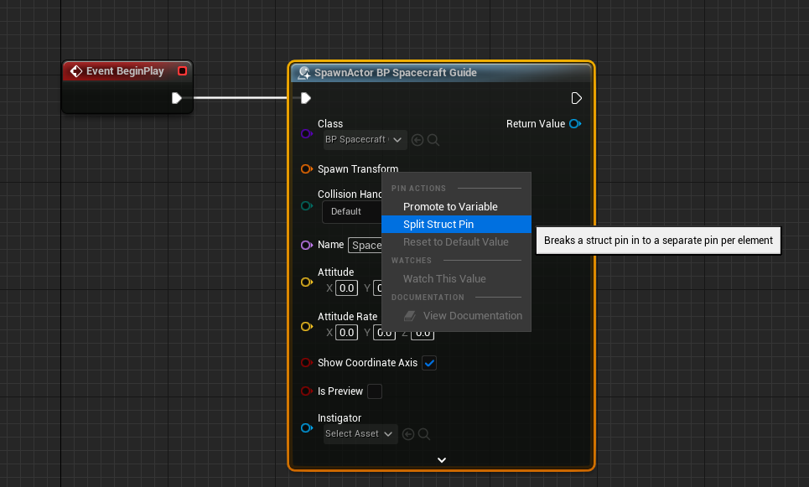The image size is (809, 487).
Task: Choose View Documentation
Action: coord(456,316)
